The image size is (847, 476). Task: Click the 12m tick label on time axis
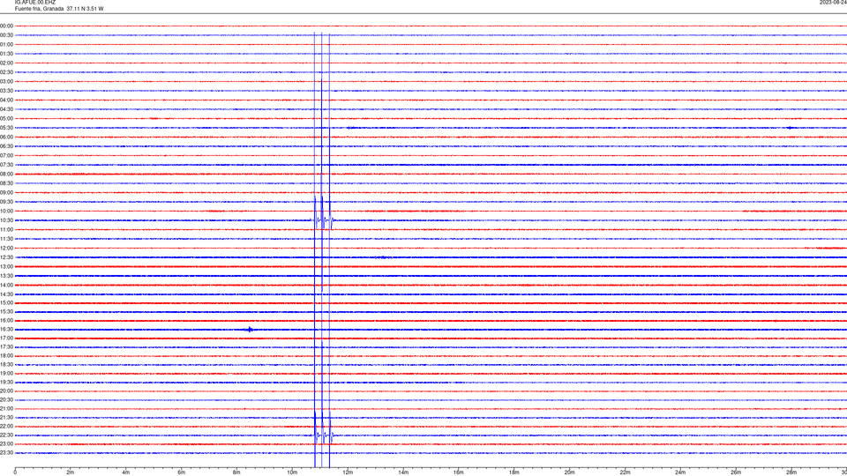coord(348,472)
